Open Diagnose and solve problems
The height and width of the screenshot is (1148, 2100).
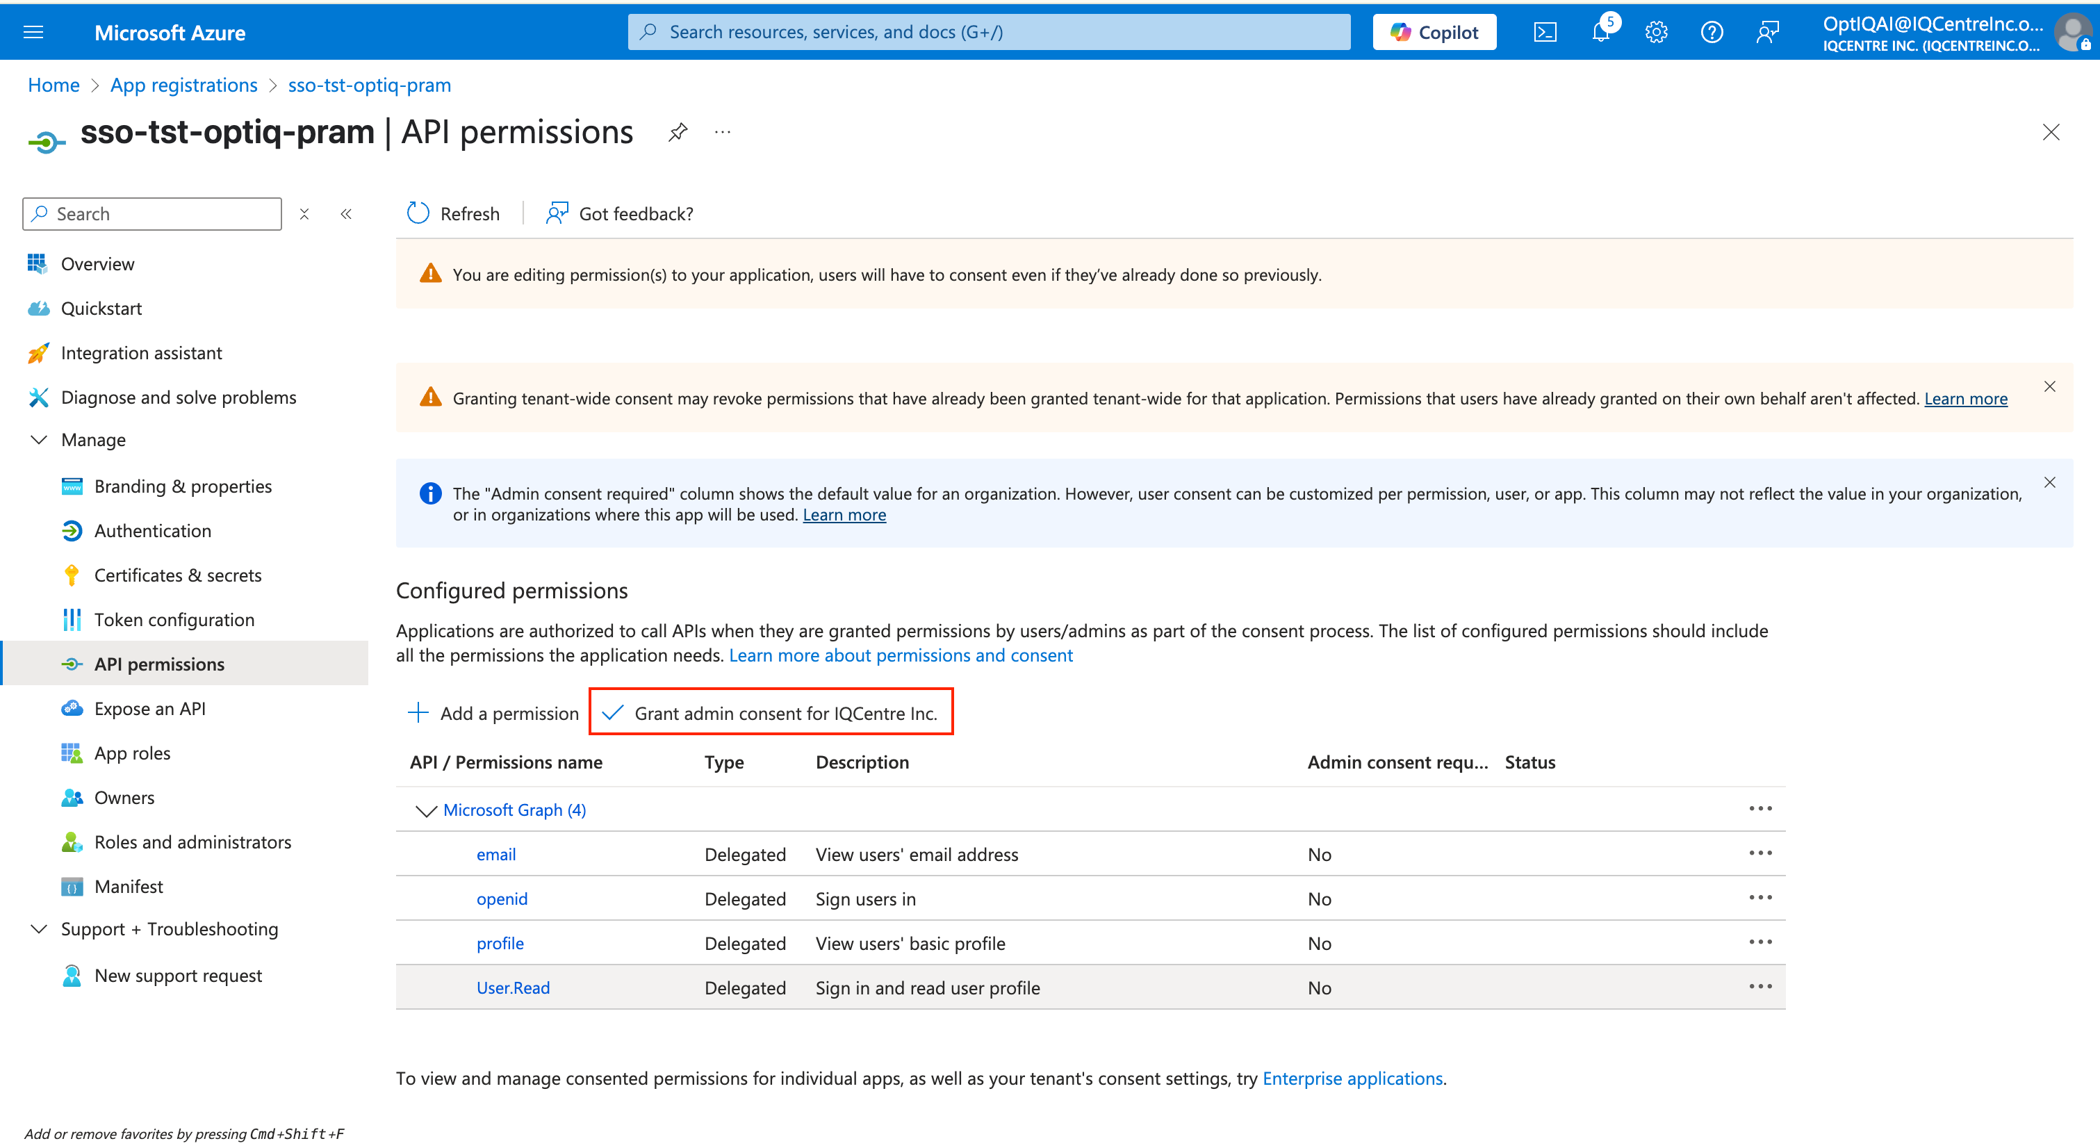(x=179, y=397)
